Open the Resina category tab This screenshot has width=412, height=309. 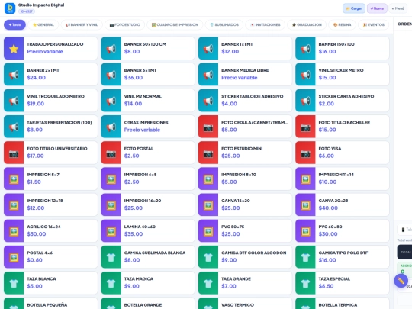342,24
